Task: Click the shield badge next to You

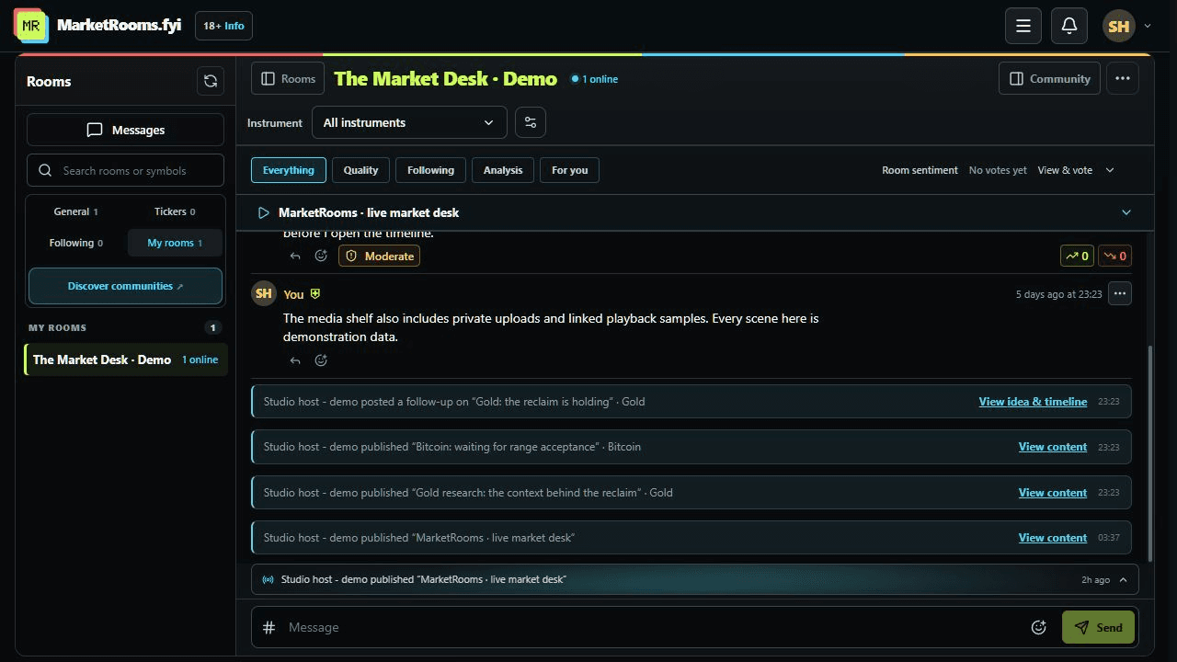Action: tap(315, 294)
